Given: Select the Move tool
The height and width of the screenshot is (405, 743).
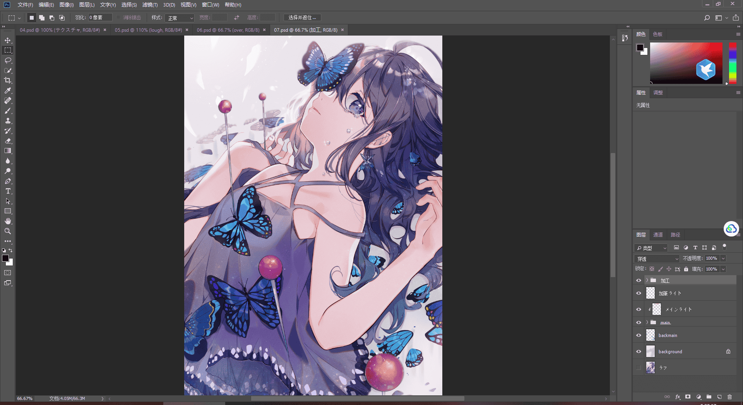Looking at the screenshot, I should coord(8,40).
